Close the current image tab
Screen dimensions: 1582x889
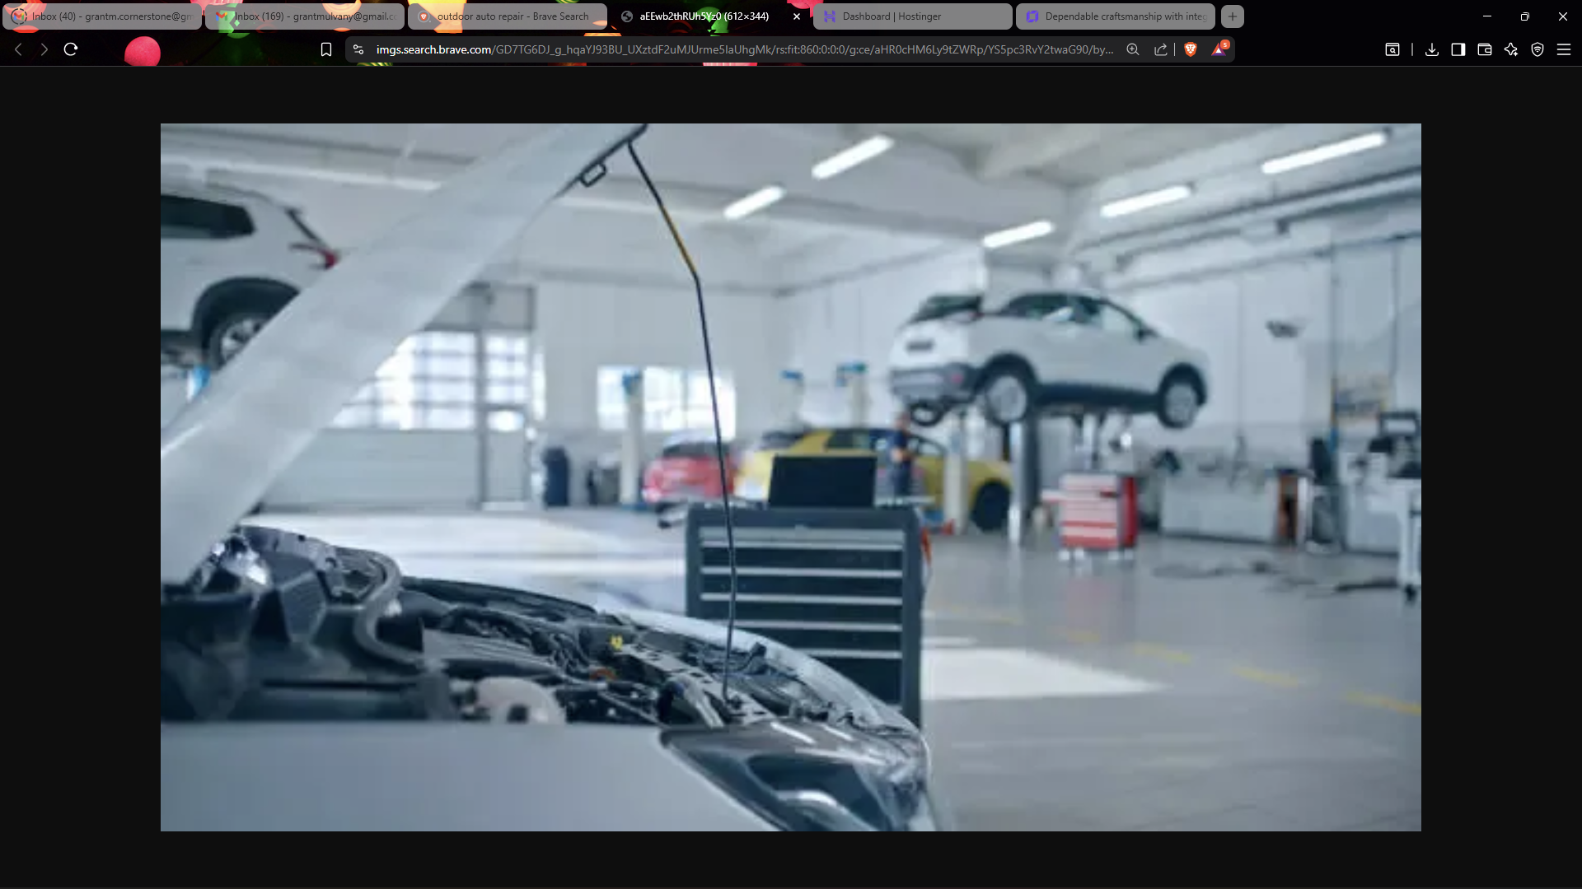pyautogui.click(x=797, y=16)
